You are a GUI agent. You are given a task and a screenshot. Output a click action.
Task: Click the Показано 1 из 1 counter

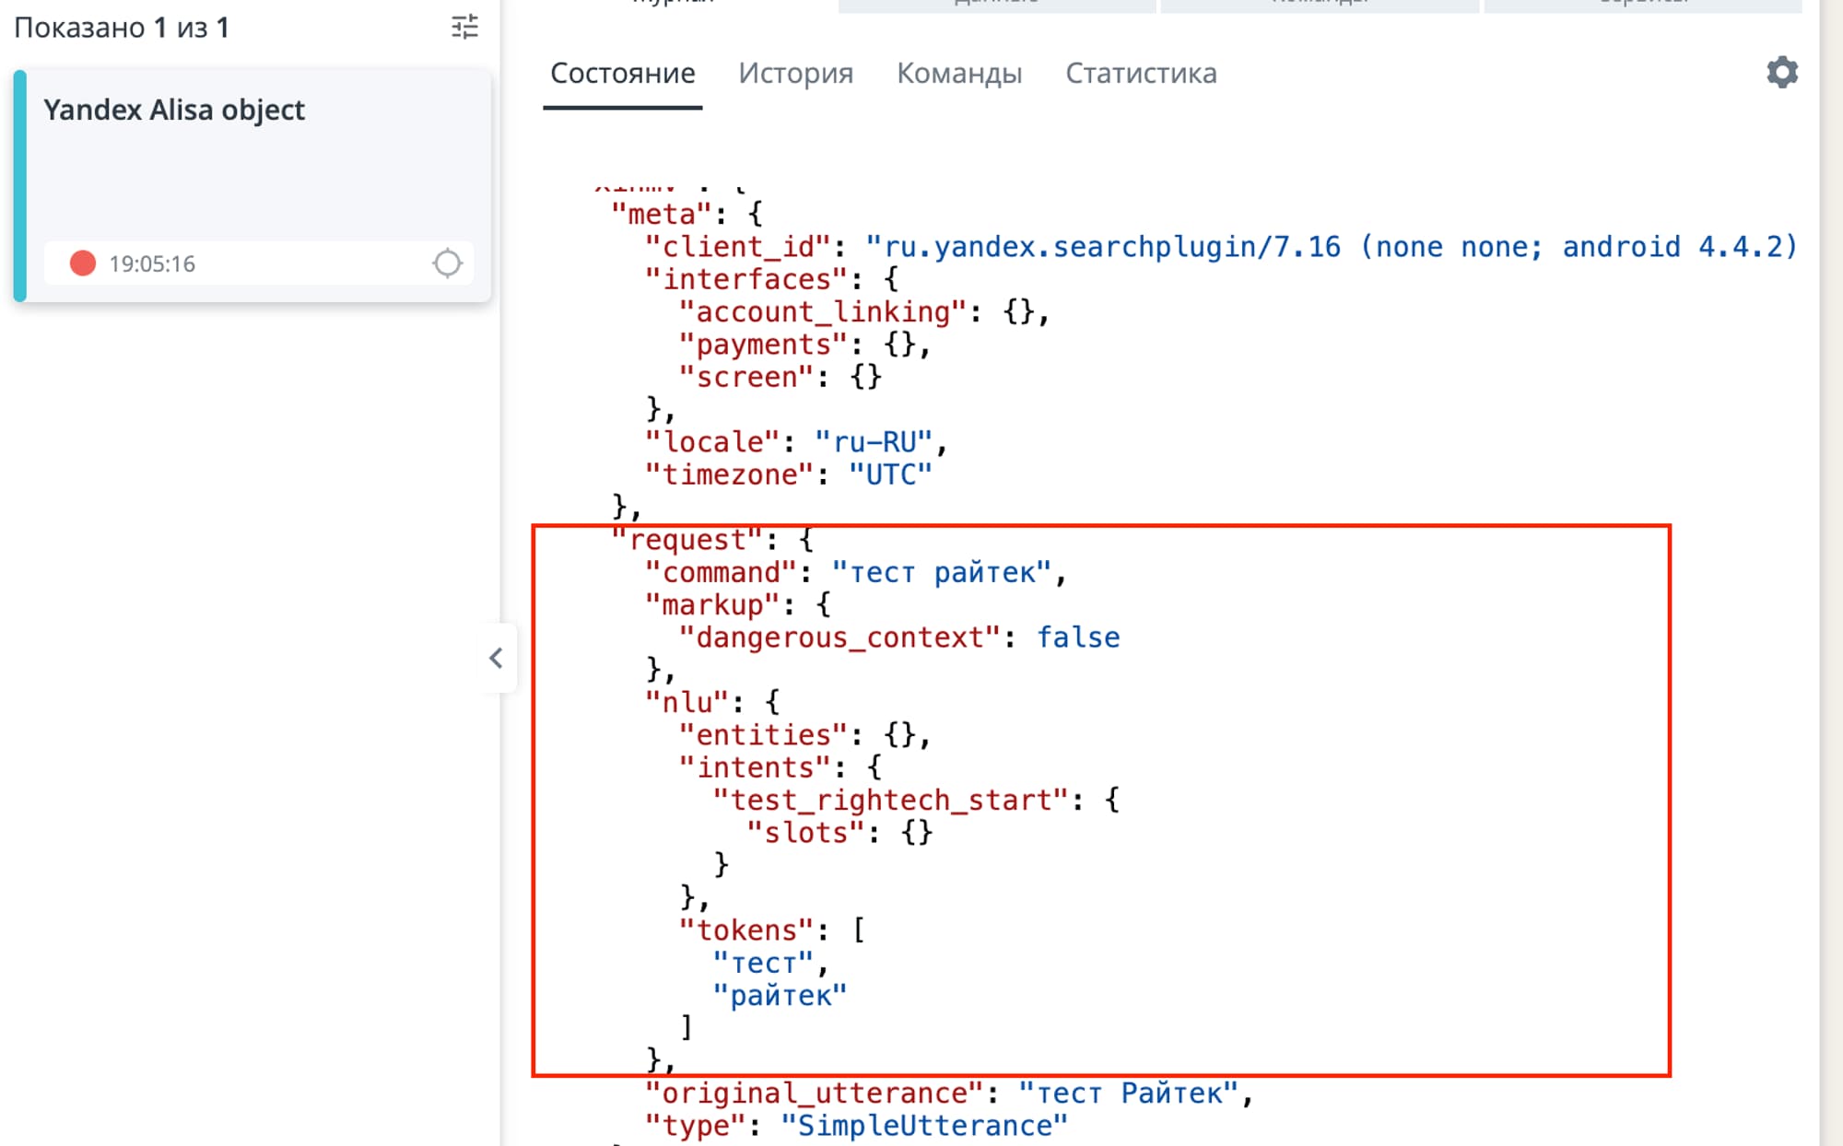click(x=121, y=28)
